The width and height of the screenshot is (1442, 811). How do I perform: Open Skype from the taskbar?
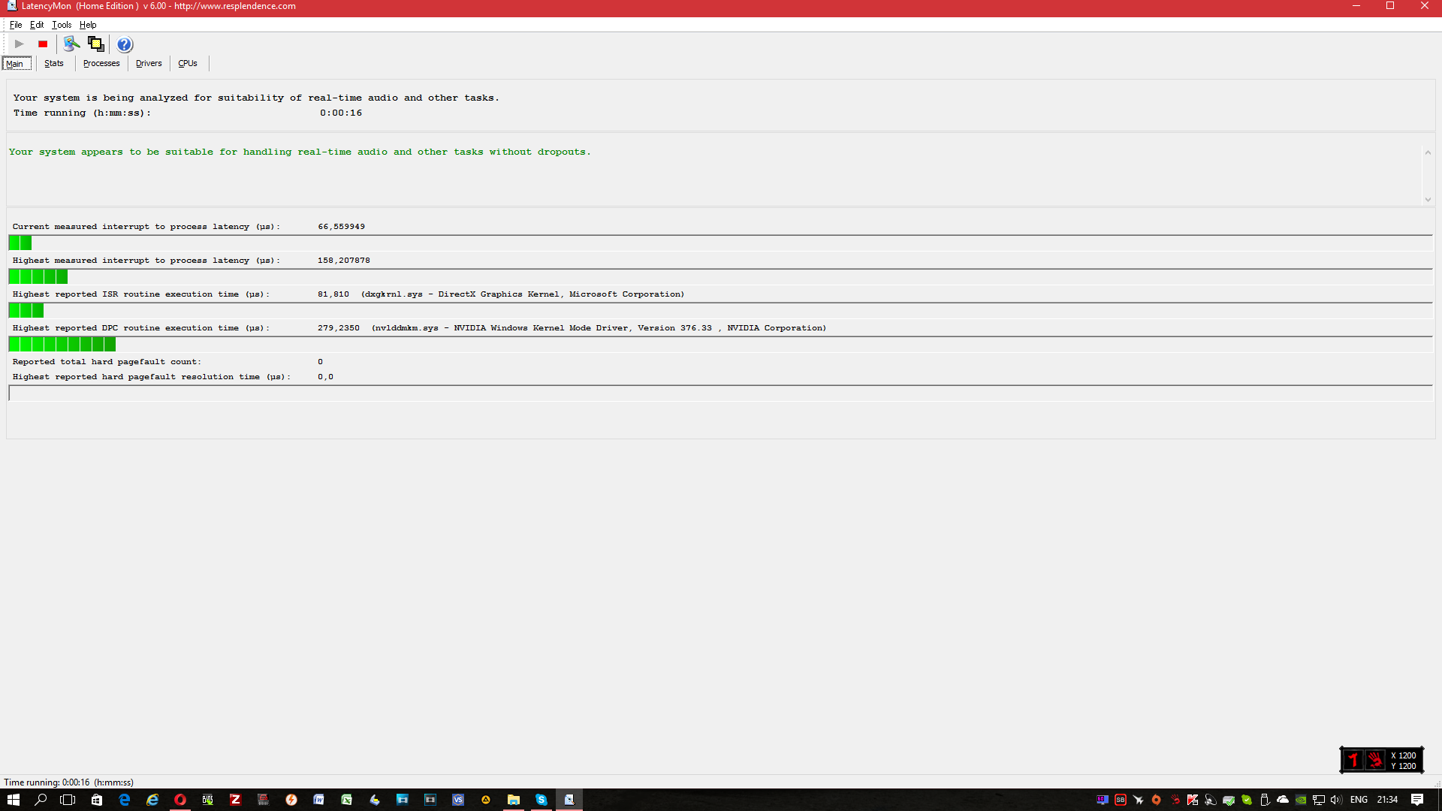[x=542, y=800]
